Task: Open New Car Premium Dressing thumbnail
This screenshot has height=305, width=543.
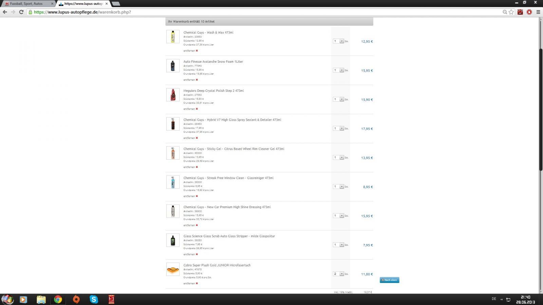Action: point(173,211)
